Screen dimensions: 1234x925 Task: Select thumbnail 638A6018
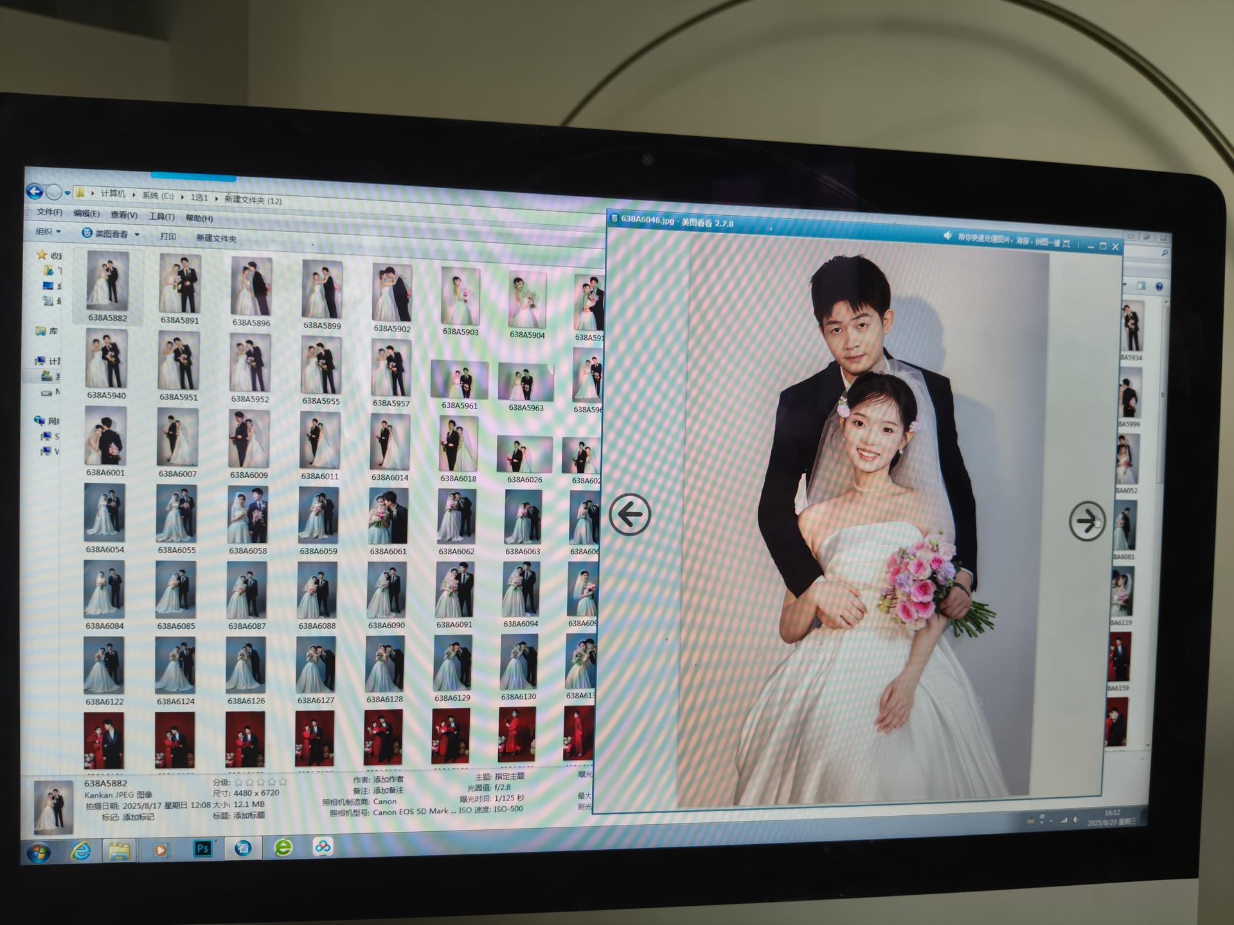[x=458, y=449]
